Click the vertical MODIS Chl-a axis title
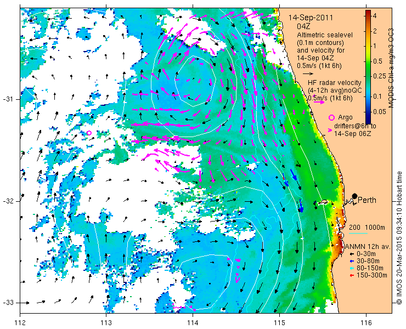The width and height of the screenshot is (406, 329). tap(391, 68)
